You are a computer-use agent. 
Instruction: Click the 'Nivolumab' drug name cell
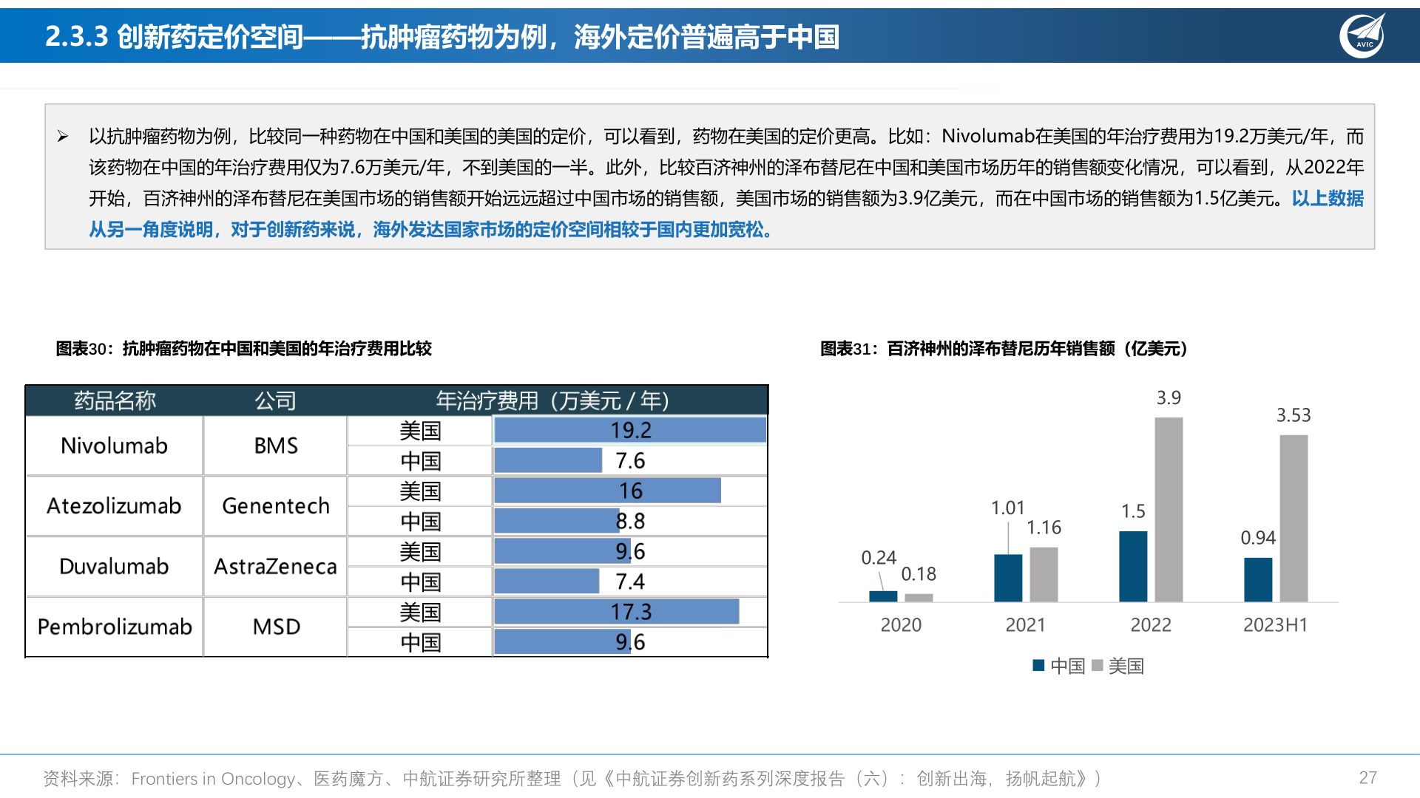(x=114, y=446)
